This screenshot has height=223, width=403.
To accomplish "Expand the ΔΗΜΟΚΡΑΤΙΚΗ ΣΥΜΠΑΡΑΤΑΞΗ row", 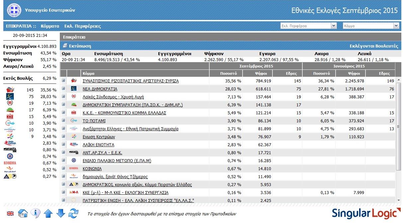I will pos(63,104).
